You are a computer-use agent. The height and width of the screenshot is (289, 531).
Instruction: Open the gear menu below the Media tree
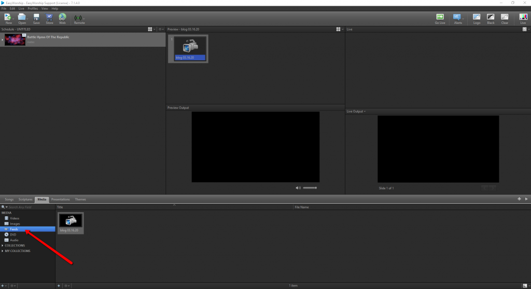(12, 286)
